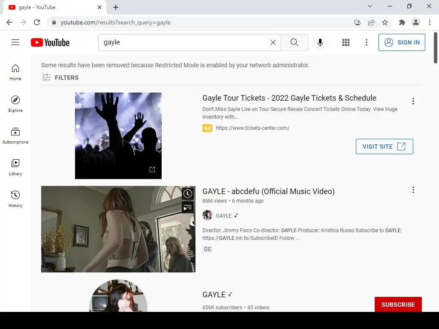Click the Gayle Tour Tickets ad title
Viewport: 439px width, 329px height.
289,98
